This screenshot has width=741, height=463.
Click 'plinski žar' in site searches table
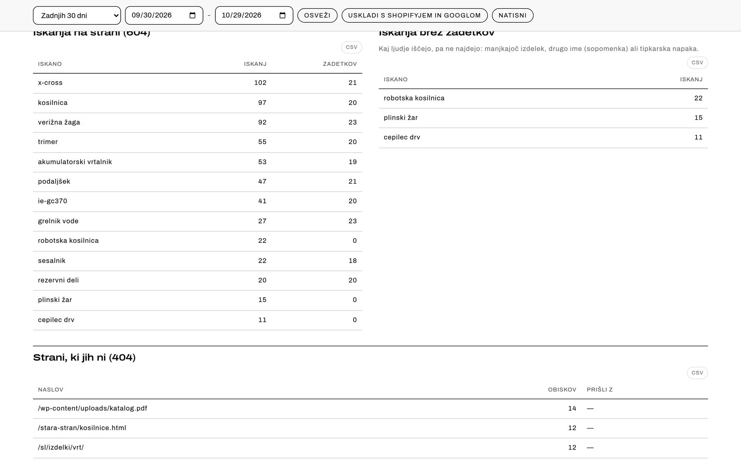coord(55,300)
